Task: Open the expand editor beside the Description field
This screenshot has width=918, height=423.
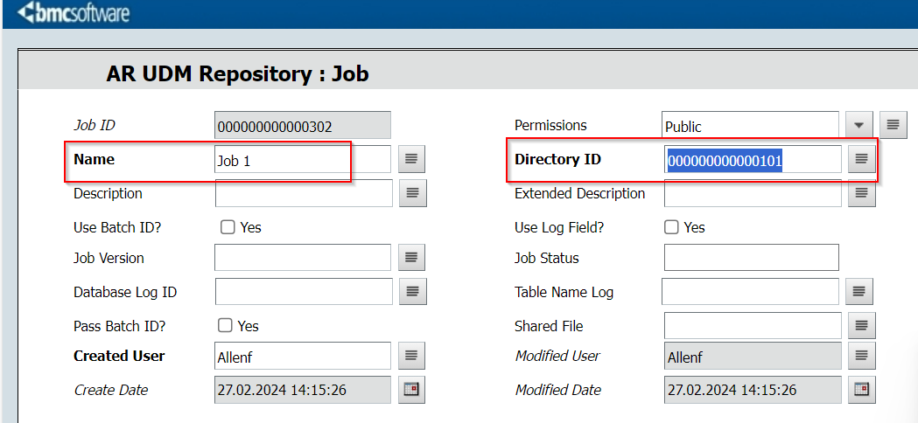Action: pyautogui.click(x=413, y=193)
